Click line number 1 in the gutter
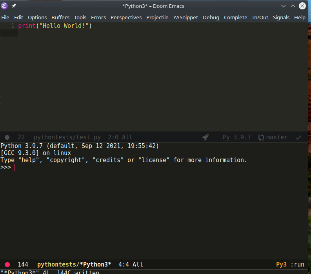This screenshot has height=274, width=311. pos(13,26)
